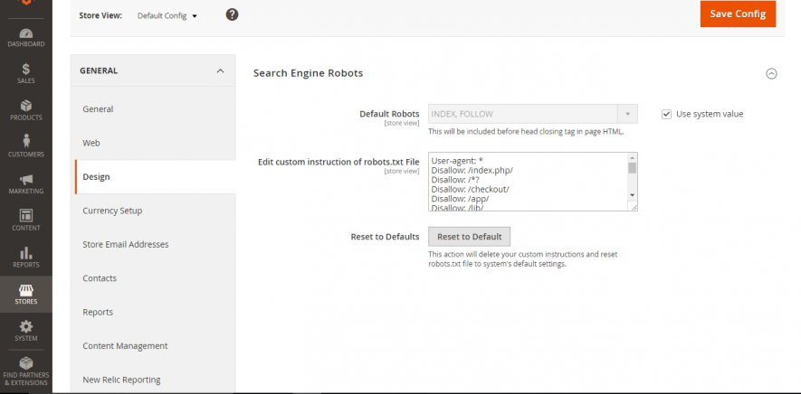
Task: Click the help question mark icon
Action: (x=232, y=14)
